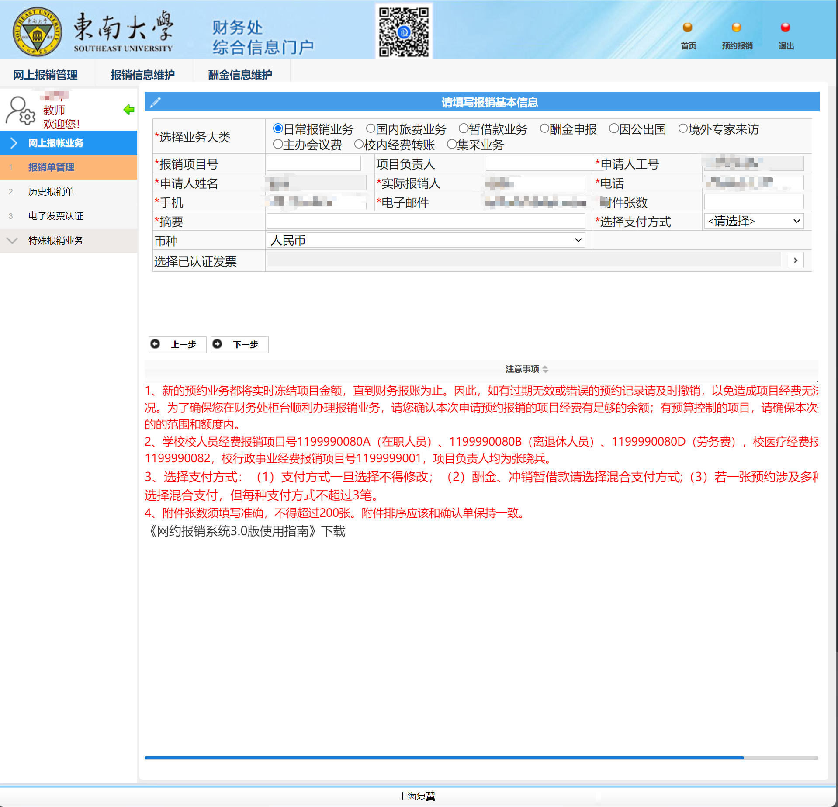838x807 pixels.
Task: Click the Southeast University logo emblem
Action: click(x=37, y=32)
